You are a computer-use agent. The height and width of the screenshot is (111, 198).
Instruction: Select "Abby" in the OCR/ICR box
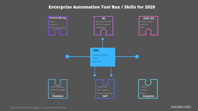click(x=142, y=28)
